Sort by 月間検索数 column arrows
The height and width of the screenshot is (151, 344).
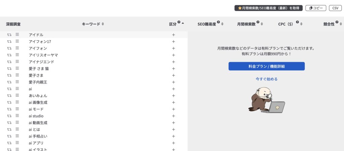point(262,24)
